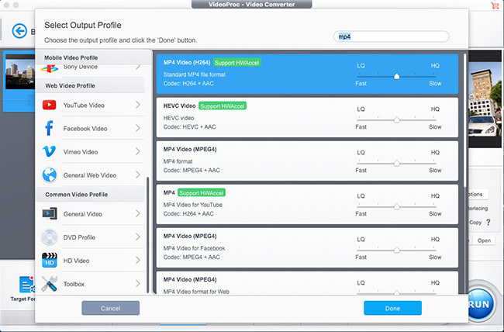Click the YouTube logo icon

point(49,105)
